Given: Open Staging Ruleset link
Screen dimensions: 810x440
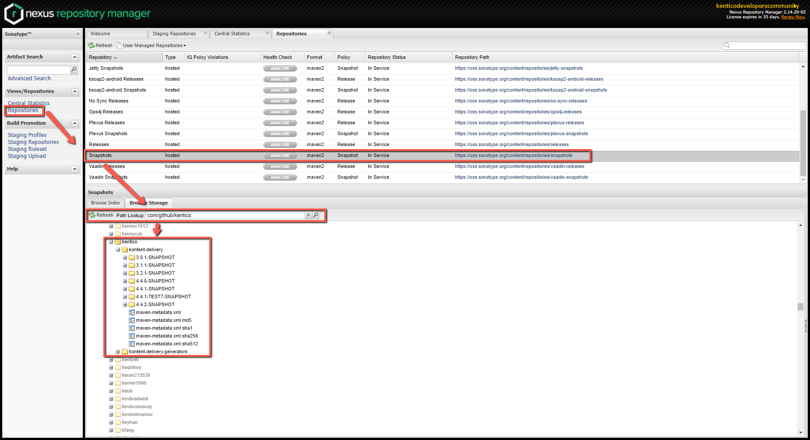Looking at the screenshot, I should [27, 149].
